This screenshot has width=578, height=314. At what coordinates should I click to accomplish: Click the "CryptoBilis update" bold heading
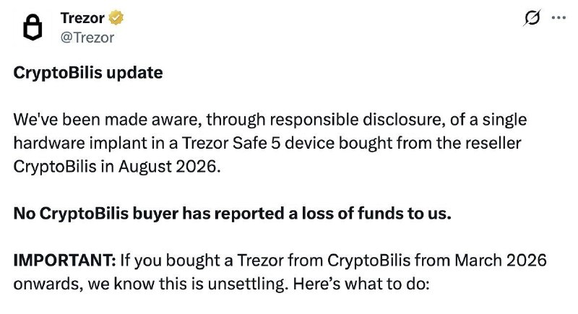(x=88, y=73)
